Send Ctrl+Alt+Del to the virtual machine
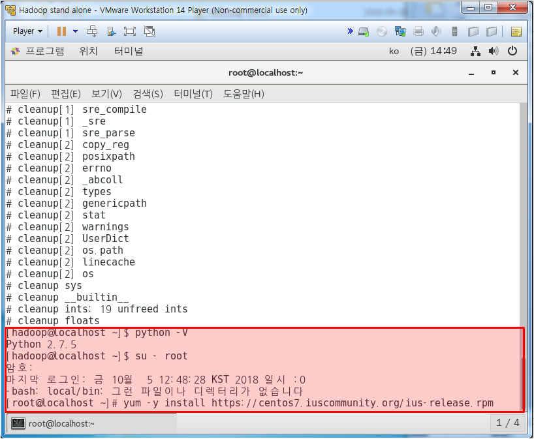Screen dimensions: 534x439 click(x=92, y=31)
